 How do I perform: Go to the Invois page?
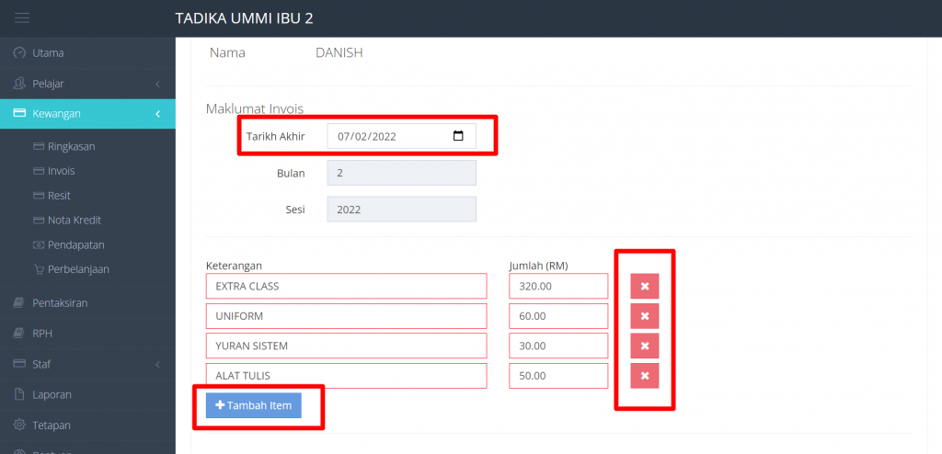pyautogui.click(x=61, y=171)
